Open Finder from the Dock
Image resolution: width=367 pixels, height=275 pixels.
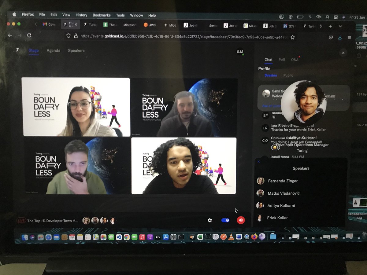click(25, 237)
